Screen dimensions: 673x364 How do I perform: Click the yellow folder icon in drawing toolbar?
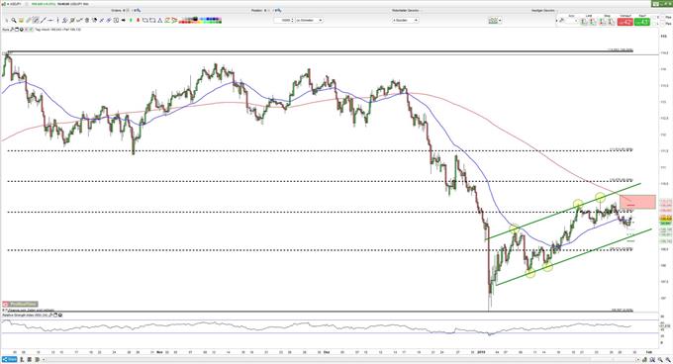click(x=21, y=20)
